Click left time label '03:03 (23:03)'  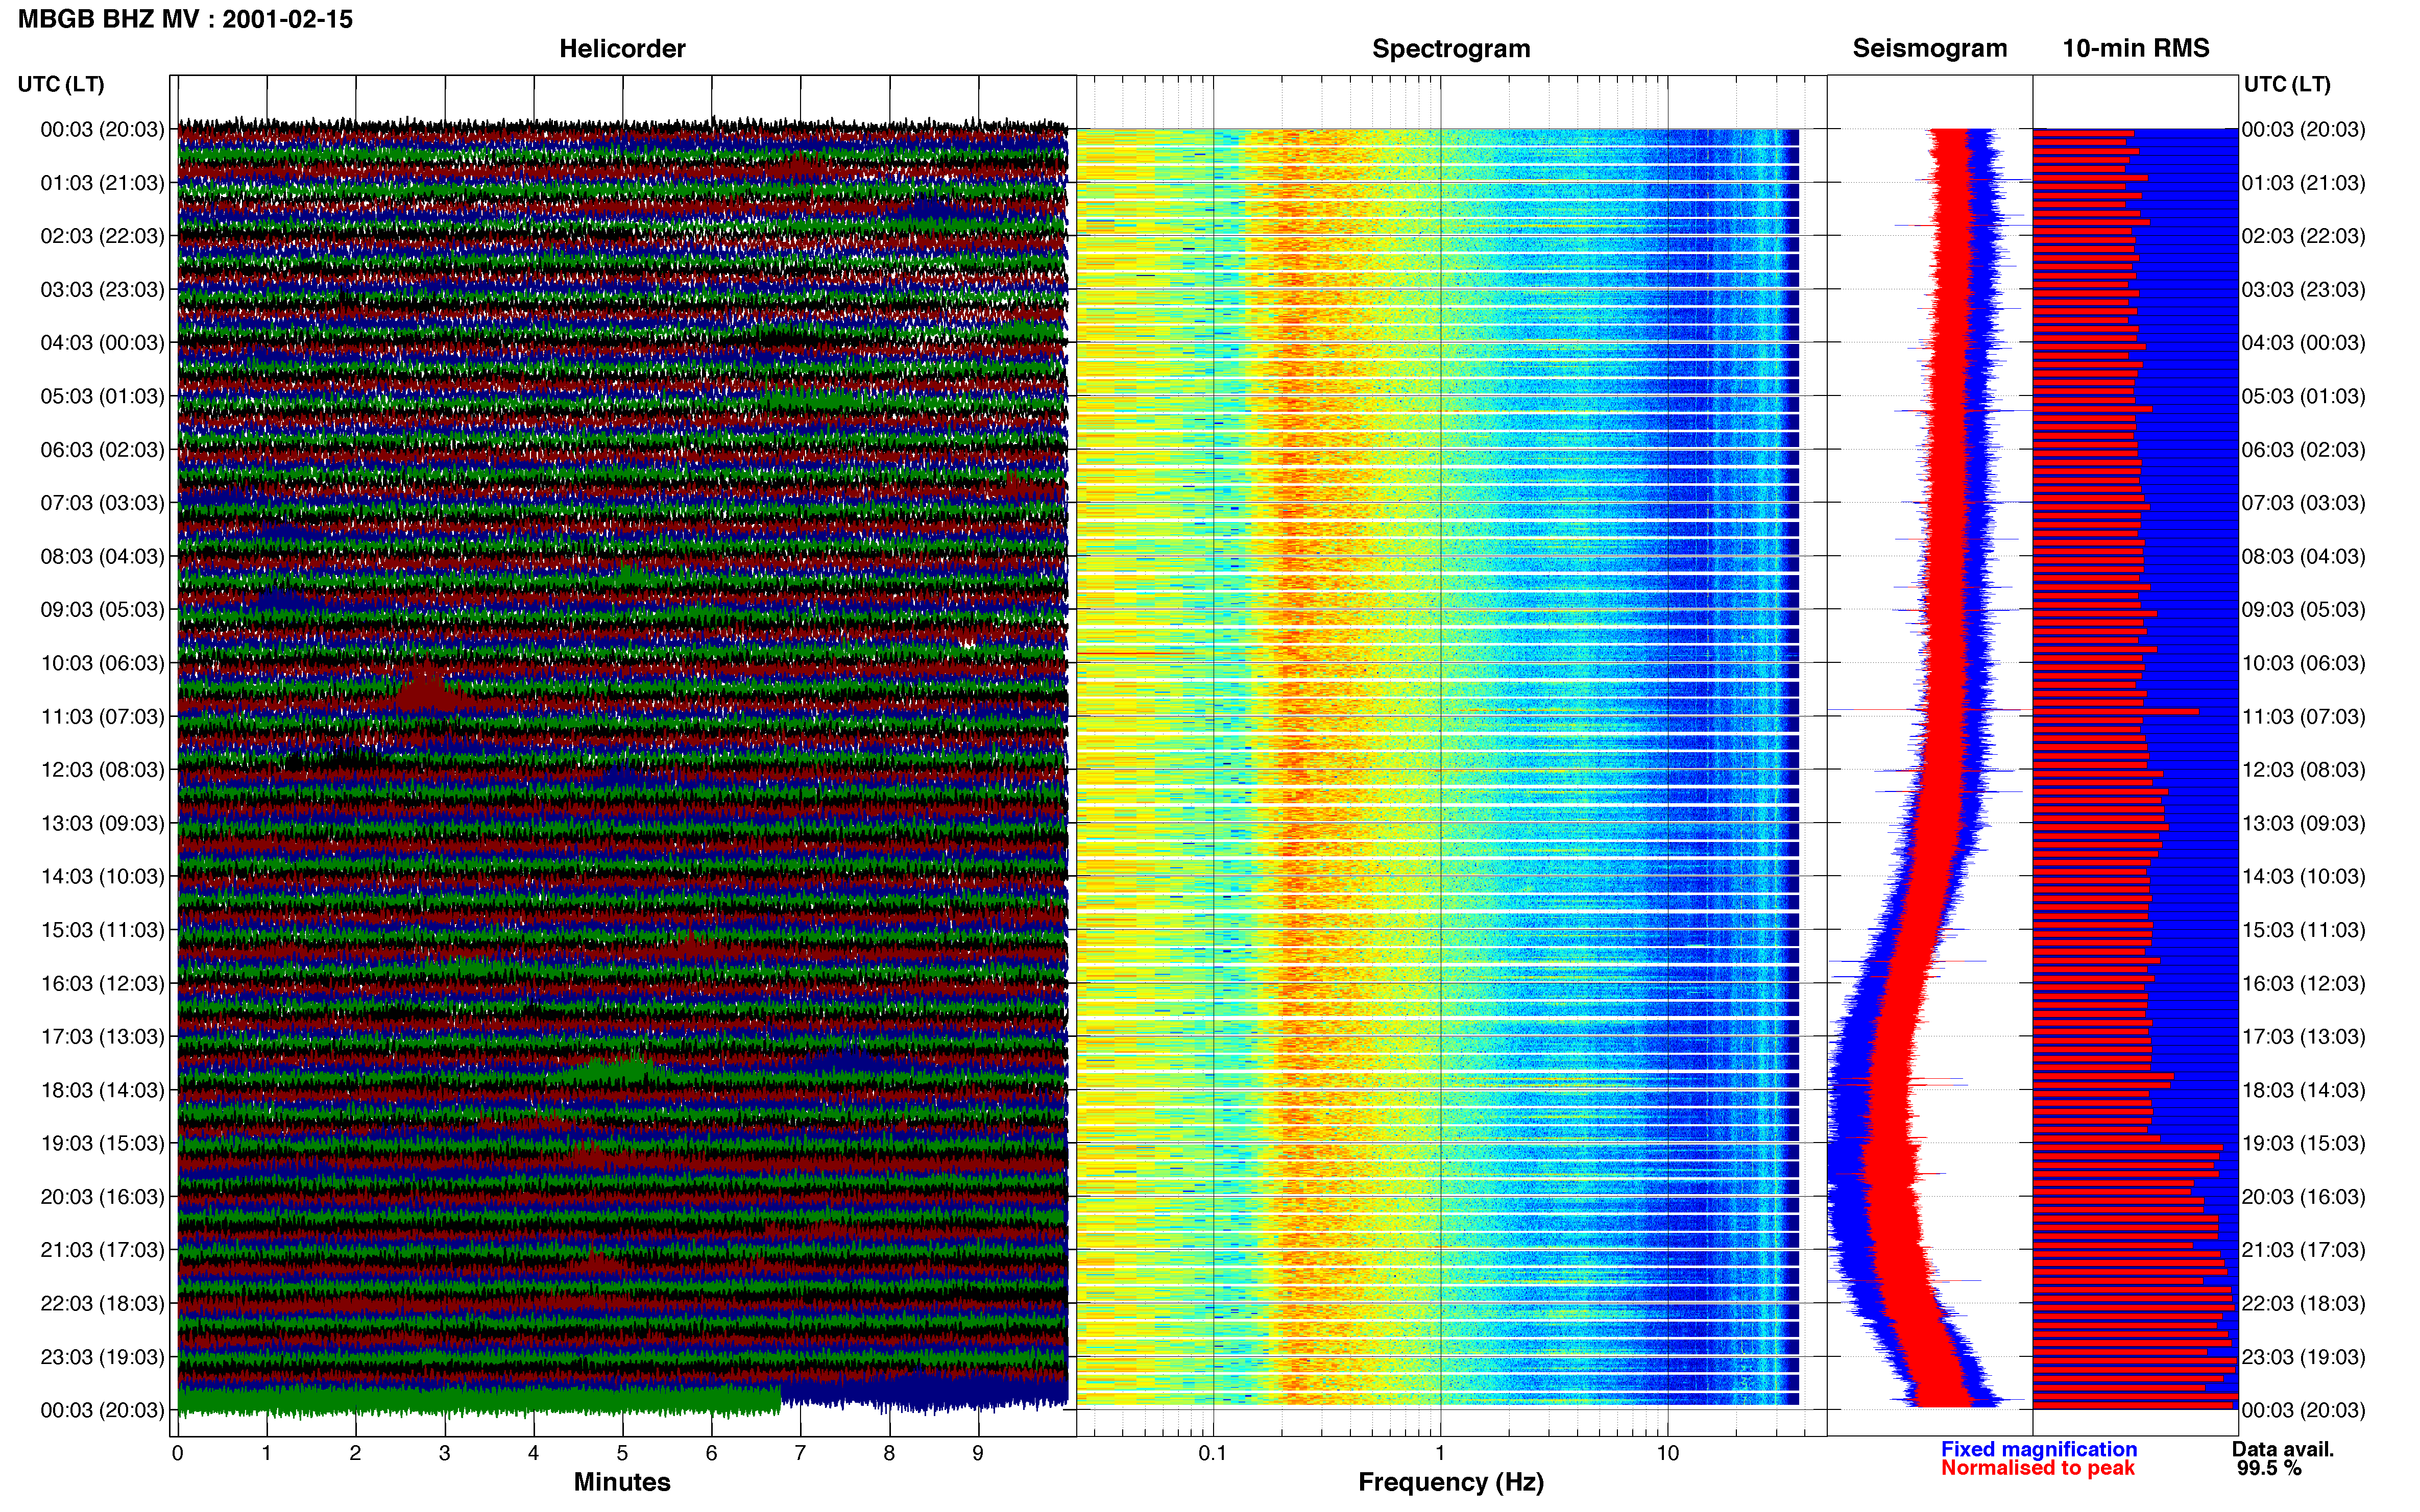(x=102, y=289)
